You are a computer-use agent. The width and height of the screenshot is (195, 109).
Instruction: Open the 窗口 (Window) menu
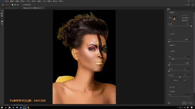tap(55, 1)
